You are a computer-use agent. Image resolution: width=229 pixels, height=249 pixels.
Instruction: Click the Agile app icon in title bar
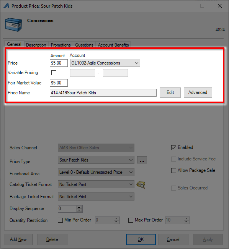[x=7, y=6]
